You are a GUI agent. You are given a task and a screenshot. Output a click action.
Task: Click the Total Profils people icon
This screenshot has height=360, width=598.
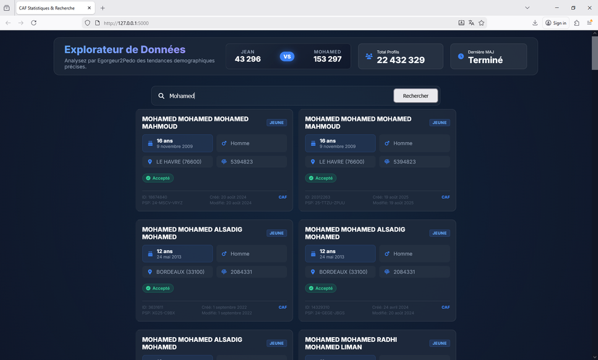(369, 56)
